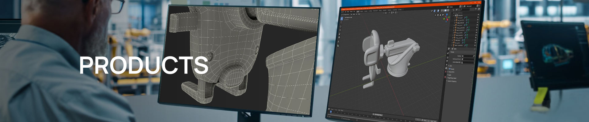
Task: Expand the Units panel in Scene properties
Action: (451, 66)
